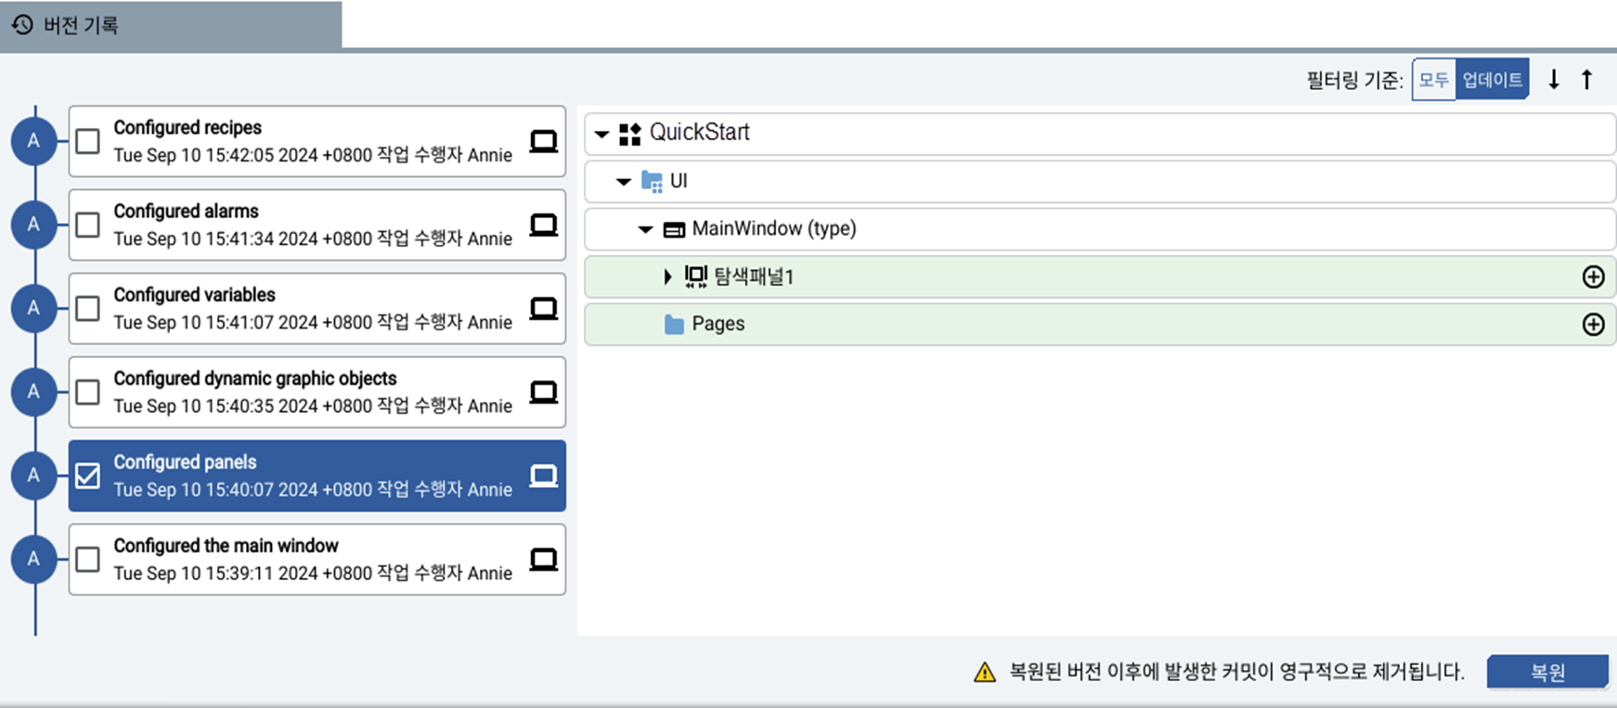The width and height of the screenshot is (1617, 708).
Task: Select the 모두 filter option
Action: 1433,80
